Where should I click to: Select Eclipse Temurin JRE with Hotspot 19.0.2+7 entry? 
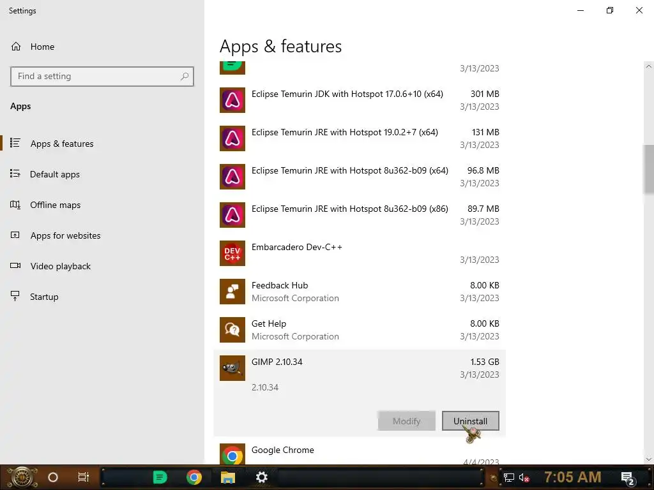tap(344, 133)
